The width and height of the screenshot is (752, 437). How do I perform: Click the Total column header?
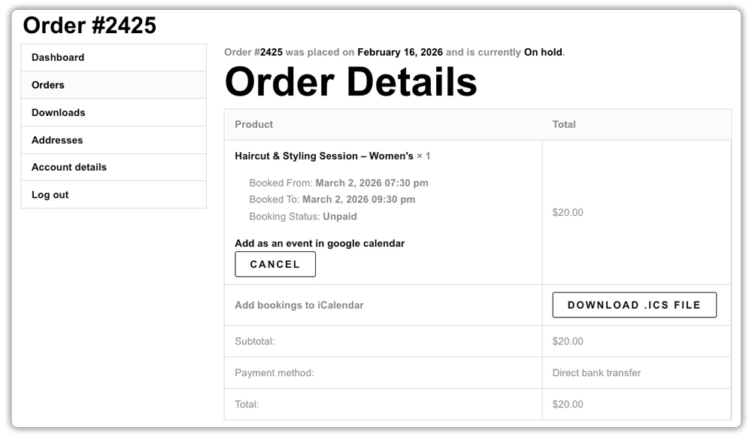564,124
